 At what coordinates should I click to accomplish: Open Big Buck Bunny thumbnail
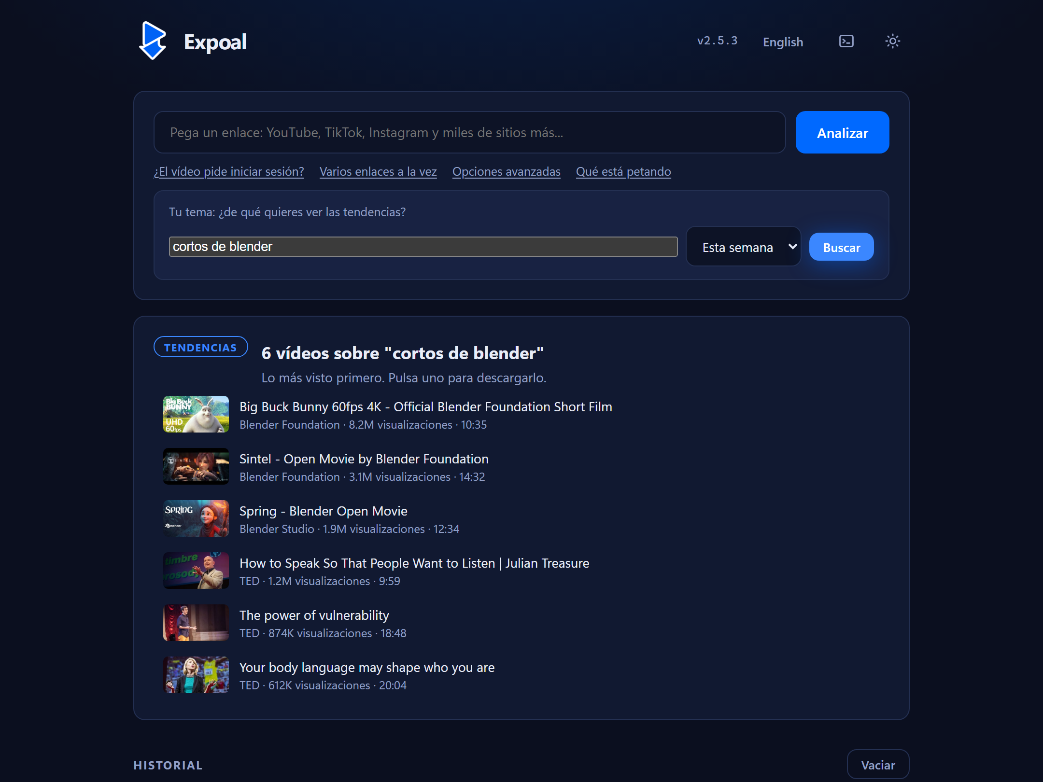point(196,414)
